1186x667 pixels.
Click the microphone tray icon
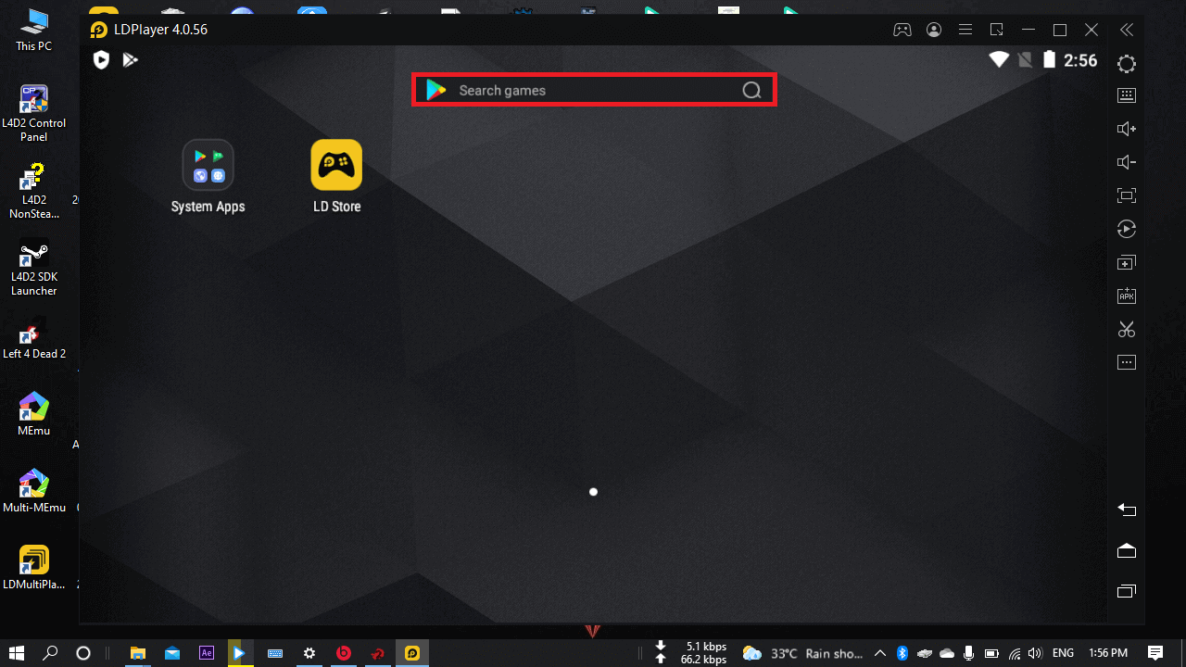click(x=969, y=653)
